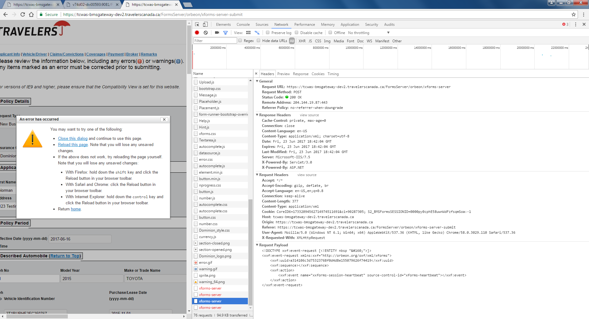Screen dimensions: 589x319
Task: Collapse the Response Headers section
Action: click(x=257, y=115)
